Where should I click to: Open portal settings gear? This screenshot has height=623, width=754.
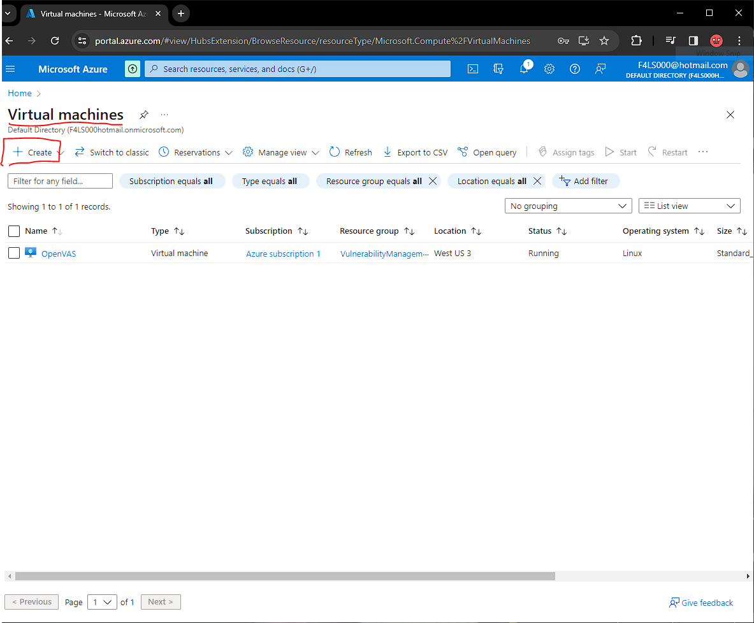pos(549,69)
